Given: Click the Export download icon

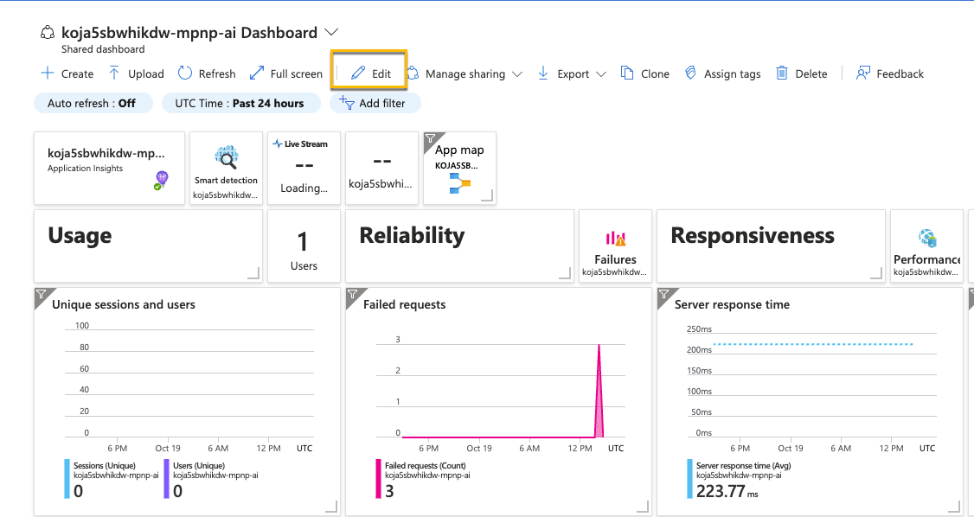Looking at the screenshot, I should tap(543, 73).
